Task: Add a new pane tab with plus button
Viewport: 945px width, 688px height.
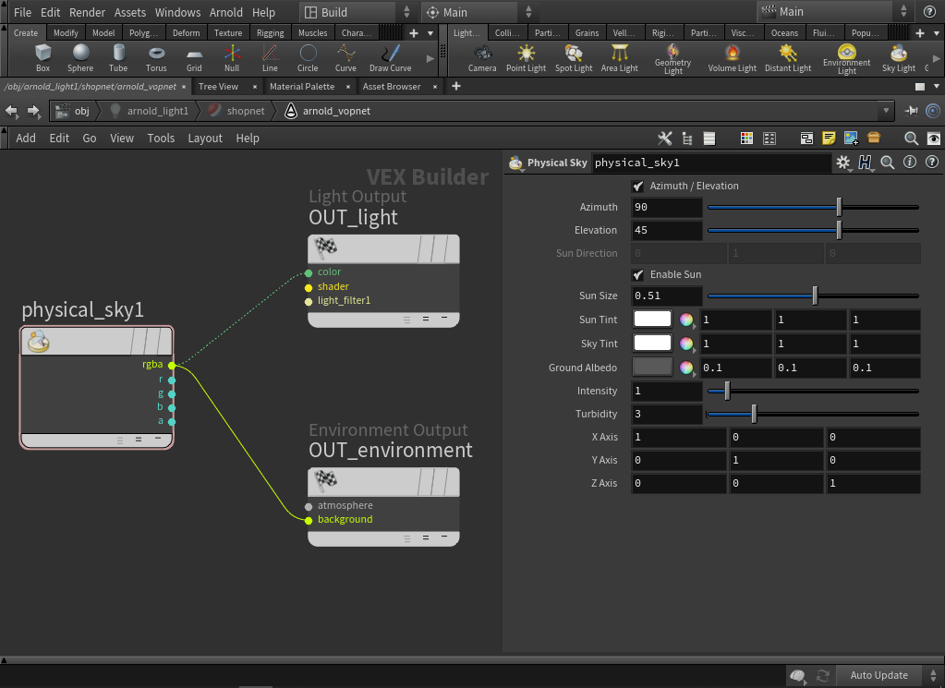Action: click(456, 87)
